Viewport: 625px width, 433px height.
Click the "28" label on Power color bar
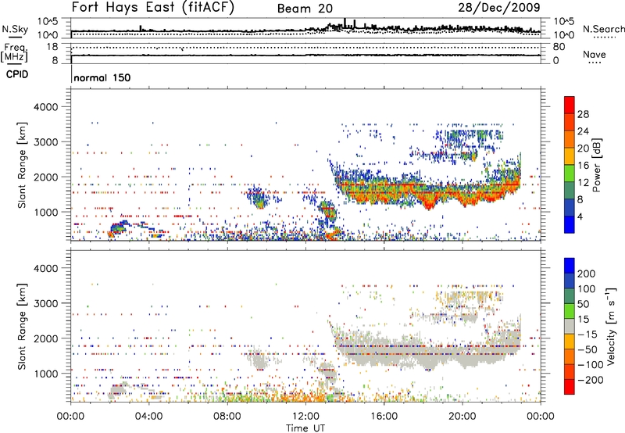click(x=583, y=114)
